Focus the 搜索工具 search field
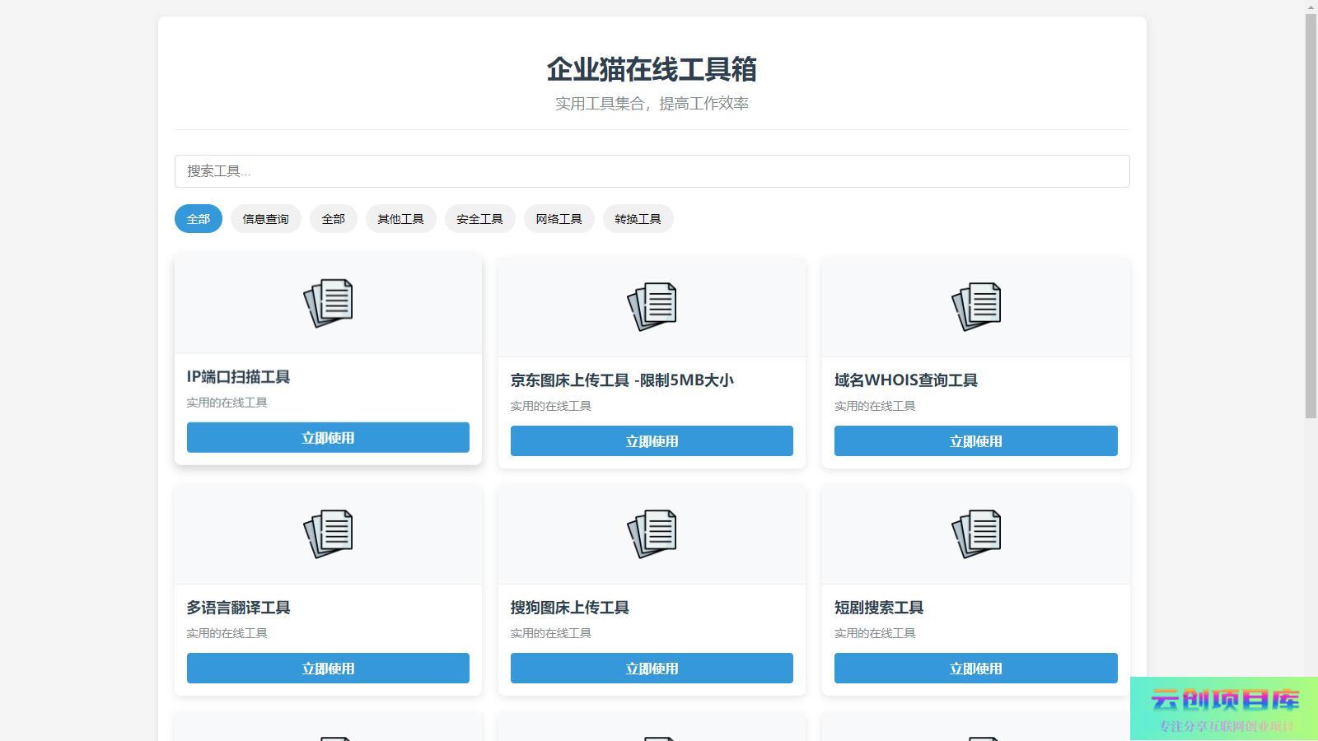Screen dimensions: 1318x741 point(652,171)
